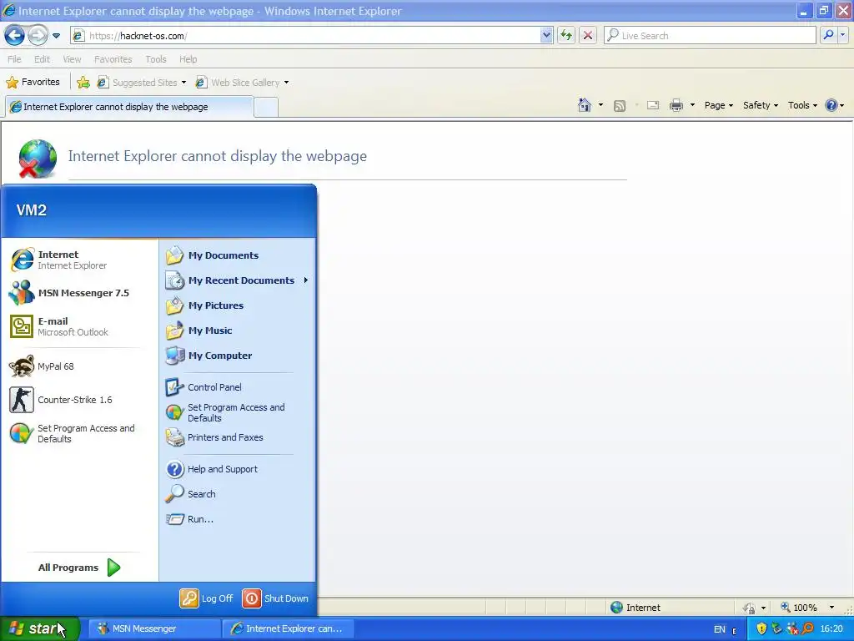Open My Pictures folder
Screen dimensions: 854x641
tap(238, 305)
